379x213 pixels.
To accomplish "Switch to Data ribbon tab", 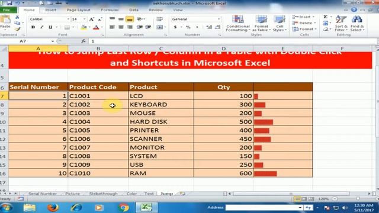I will (134, 10).
